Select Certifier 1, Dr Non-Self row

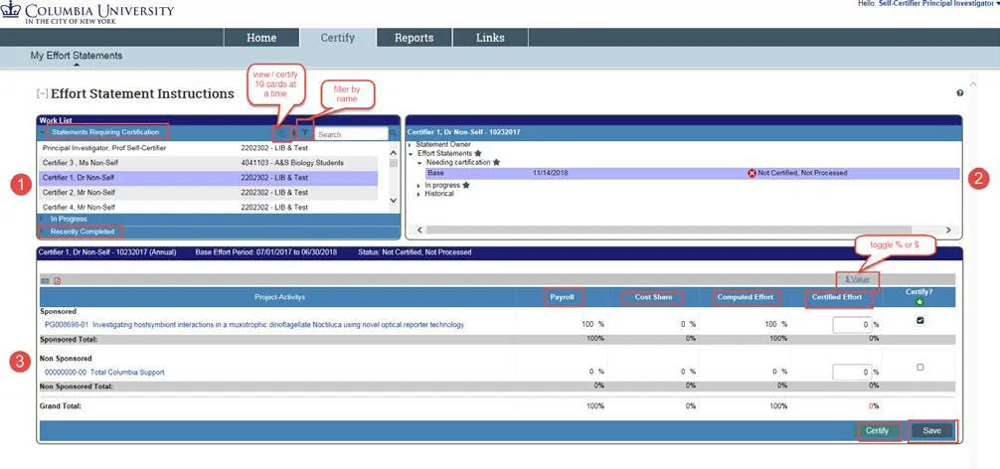click(x=208, y=178)
